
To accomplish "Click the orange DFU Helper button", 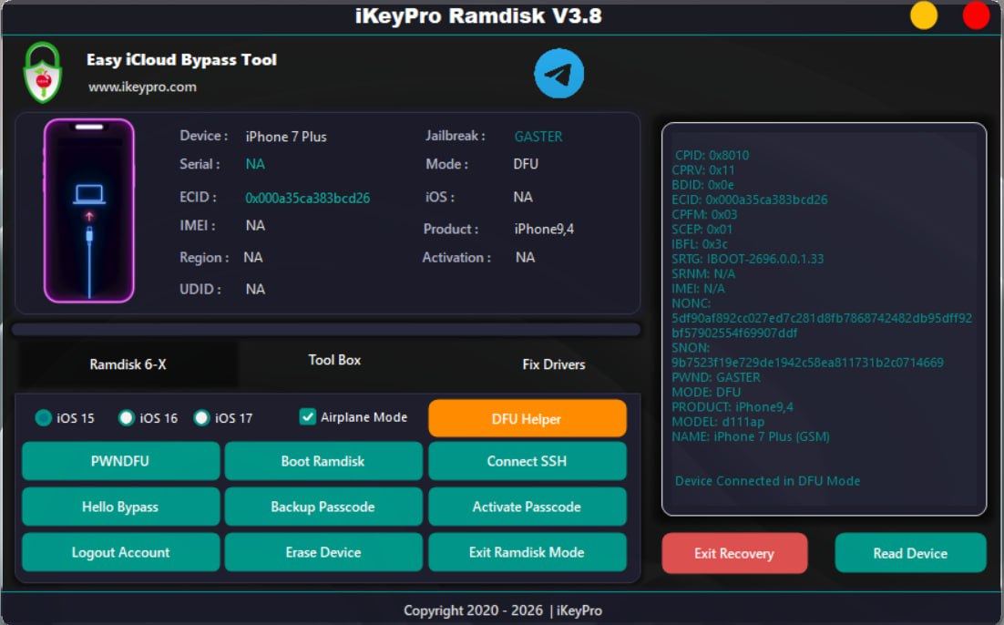I will click(x=527, y=418).
